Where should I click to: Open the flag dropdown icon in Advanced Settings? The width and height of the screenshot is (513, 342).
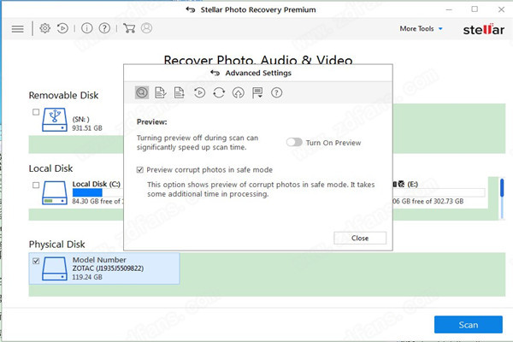[x=257, y=93]
